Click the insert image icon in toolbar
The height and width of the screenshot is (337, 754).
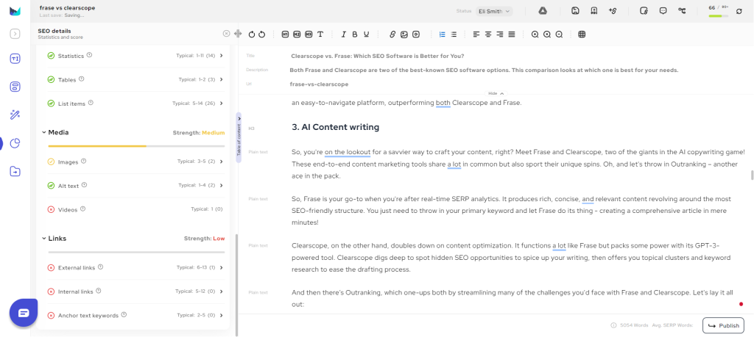point(404,35)
